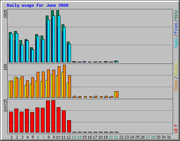The image size is (180, 141).
Task: Click day 10 on the x-axis
Action: coord(58,137)
